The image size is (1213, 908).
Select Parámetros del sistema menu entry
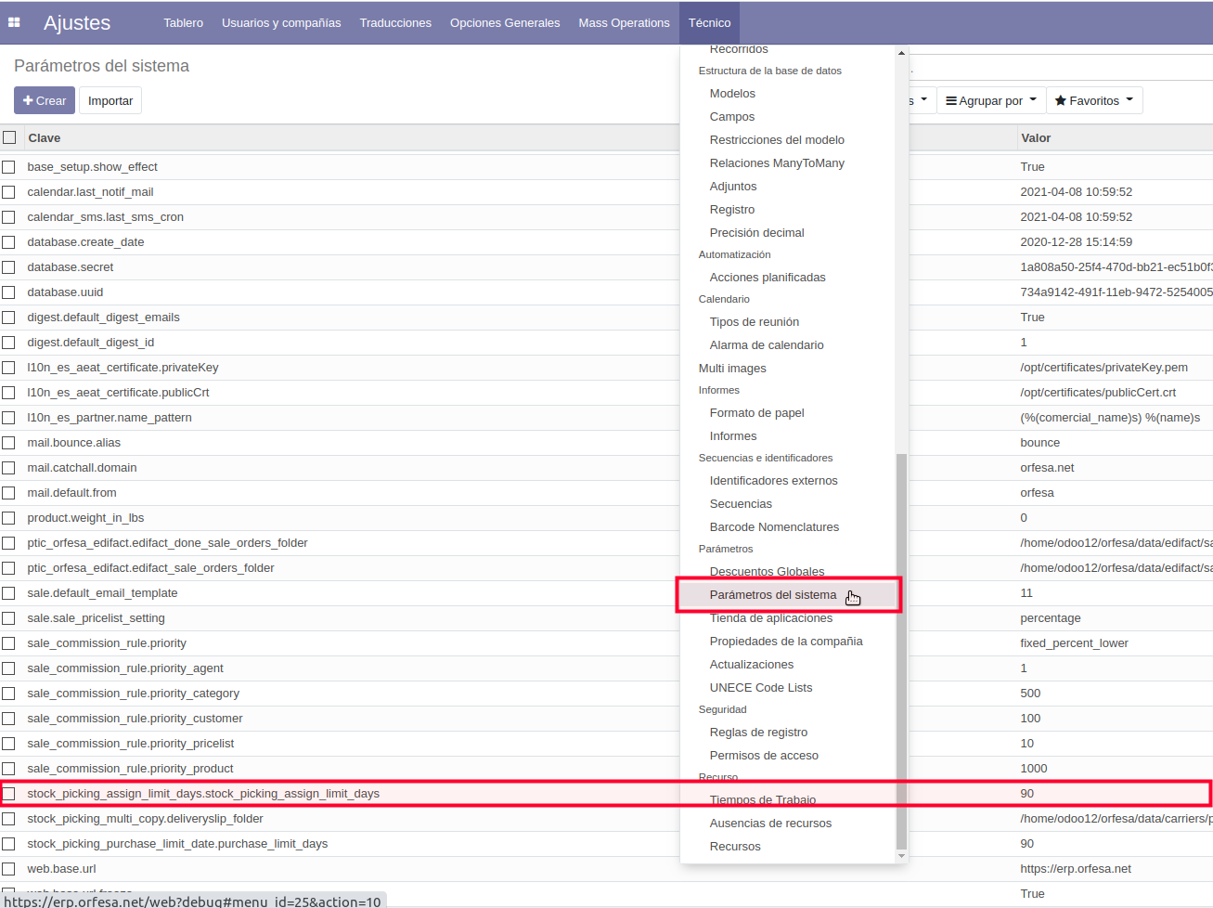coord(772,594)
